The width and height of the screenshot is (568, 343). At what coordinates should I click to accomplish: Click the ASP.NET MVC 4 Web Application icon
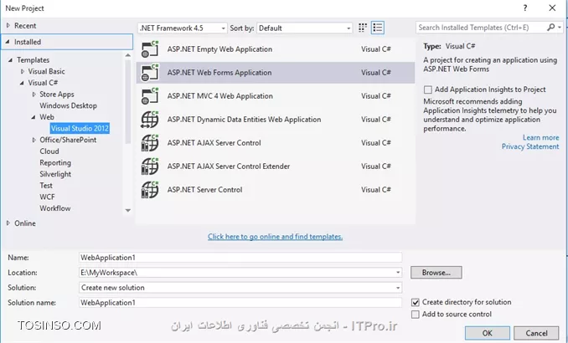[x=150, y=96]
